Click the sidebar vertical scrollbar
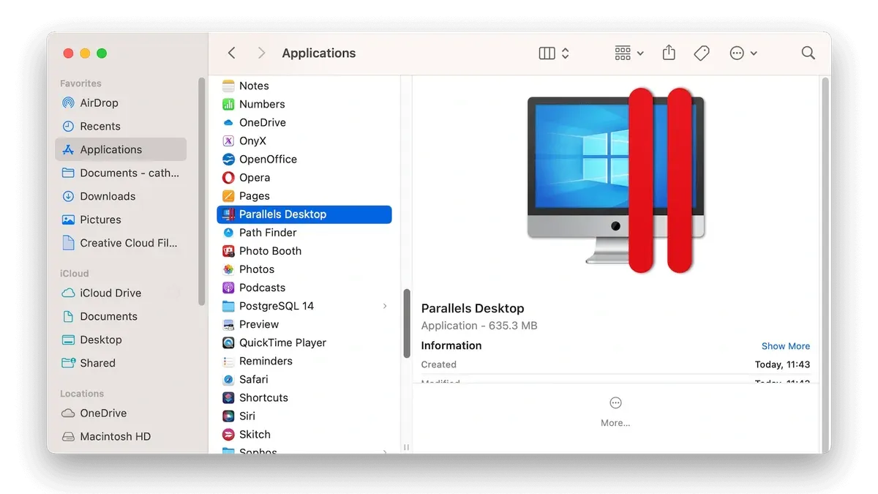878x494 pixels. coord(202,191)
